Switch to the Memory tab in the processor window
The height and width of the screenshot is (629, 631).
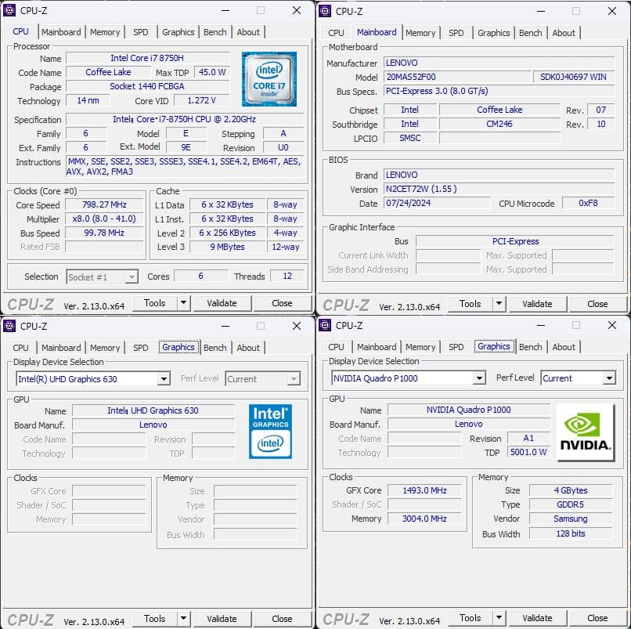coord(105,32)
